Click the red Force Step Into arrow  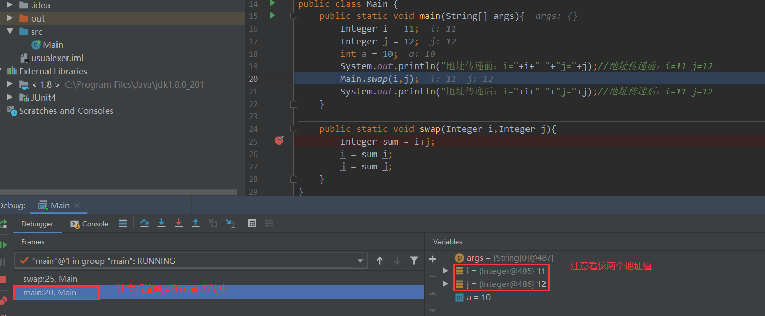pyautogui.click(x=179, y=224)
